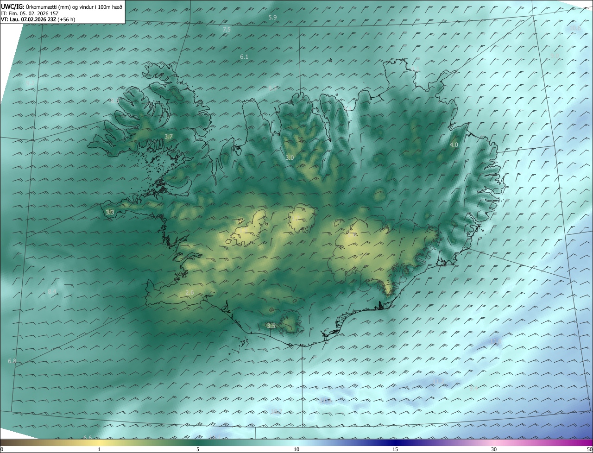The height and width of the screenshot is (453, 593).
Task: Click the 'VT: Lau. 07.02.2026 23Z (+56 h)' line
Action: click(x=38, y=19)
